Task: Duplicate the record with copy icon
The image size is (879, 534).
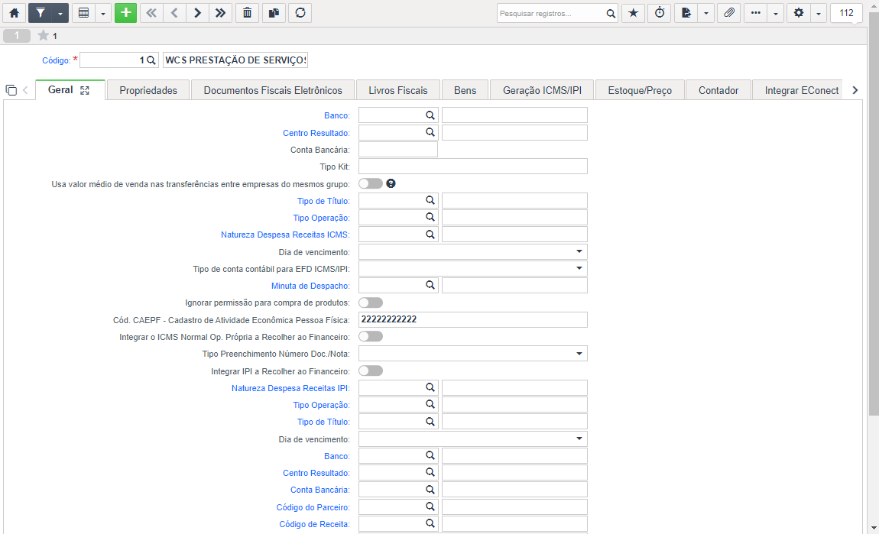Action: click(274, 13)
